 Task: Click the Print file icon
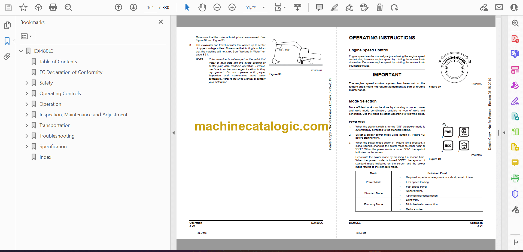pos(53,7)
